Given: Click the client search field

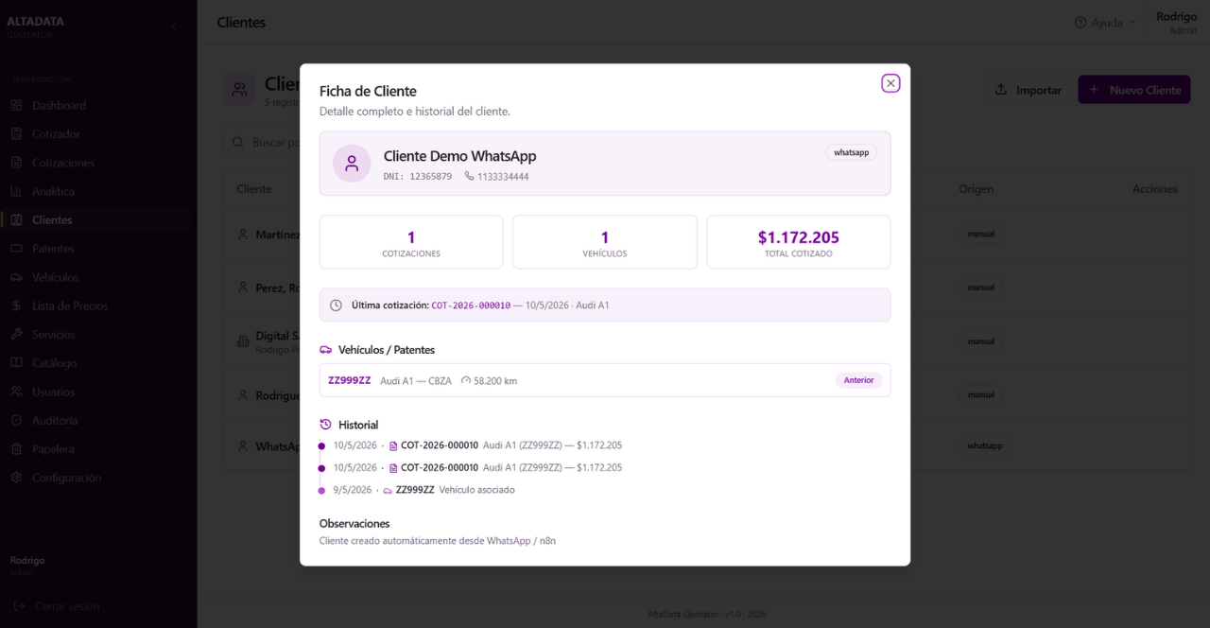Looking at the screenshot, I should tap(262, 143).
